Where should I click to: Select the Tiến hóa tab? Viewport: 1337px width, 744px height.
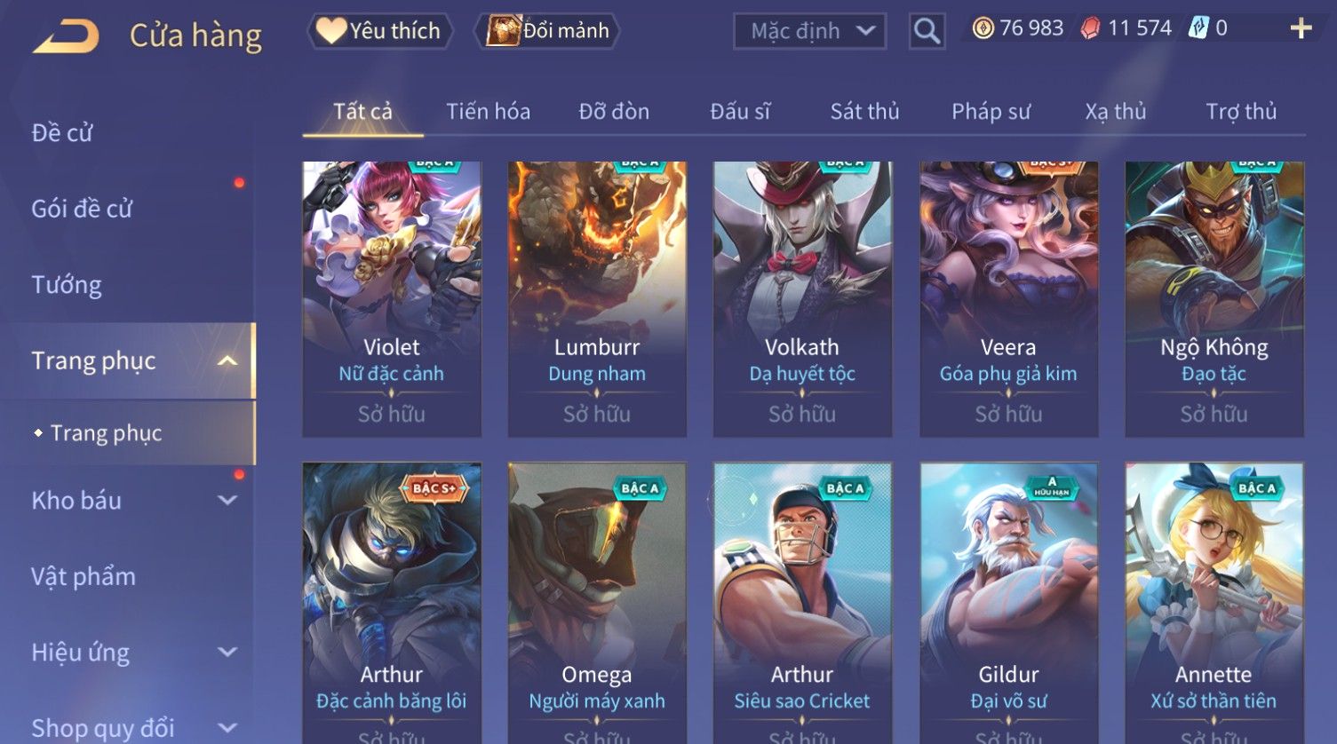click(488, 112)
